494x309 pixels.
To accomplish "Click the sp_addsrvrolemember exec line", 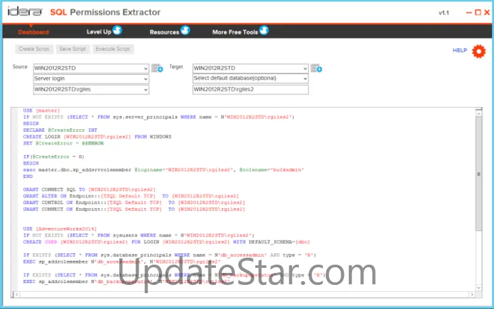I will pos(163,170).
